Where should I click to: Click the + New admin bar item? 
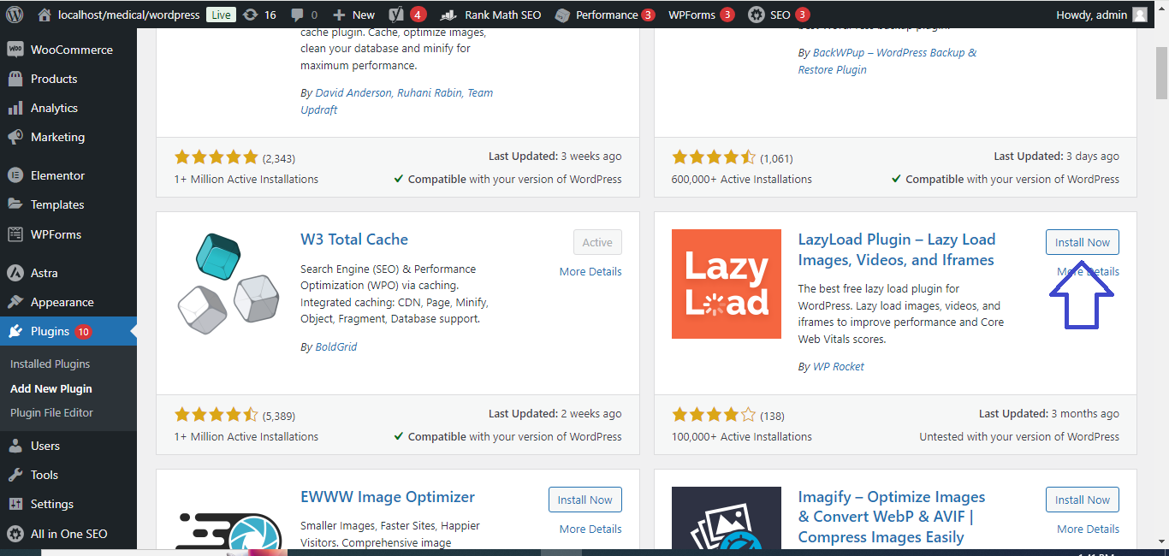click(x=353, y=15)
